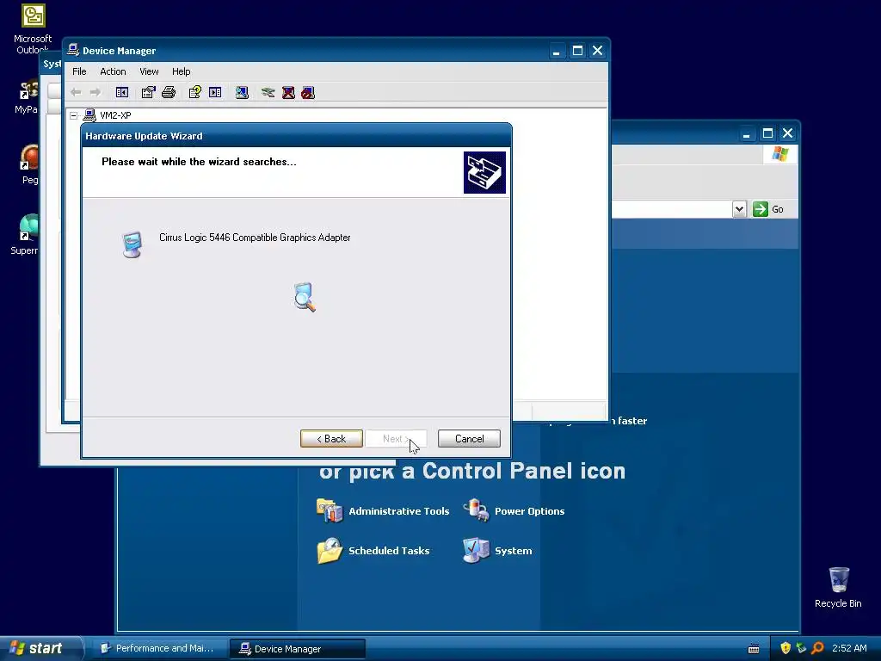The image size is (881, 661).
Task: Open the View menu in Device Manager
Action: click(149, 71)
